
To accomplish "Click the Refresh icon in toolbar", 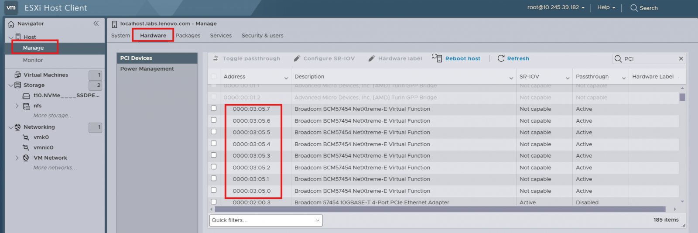I will click(x=501, y=58).
